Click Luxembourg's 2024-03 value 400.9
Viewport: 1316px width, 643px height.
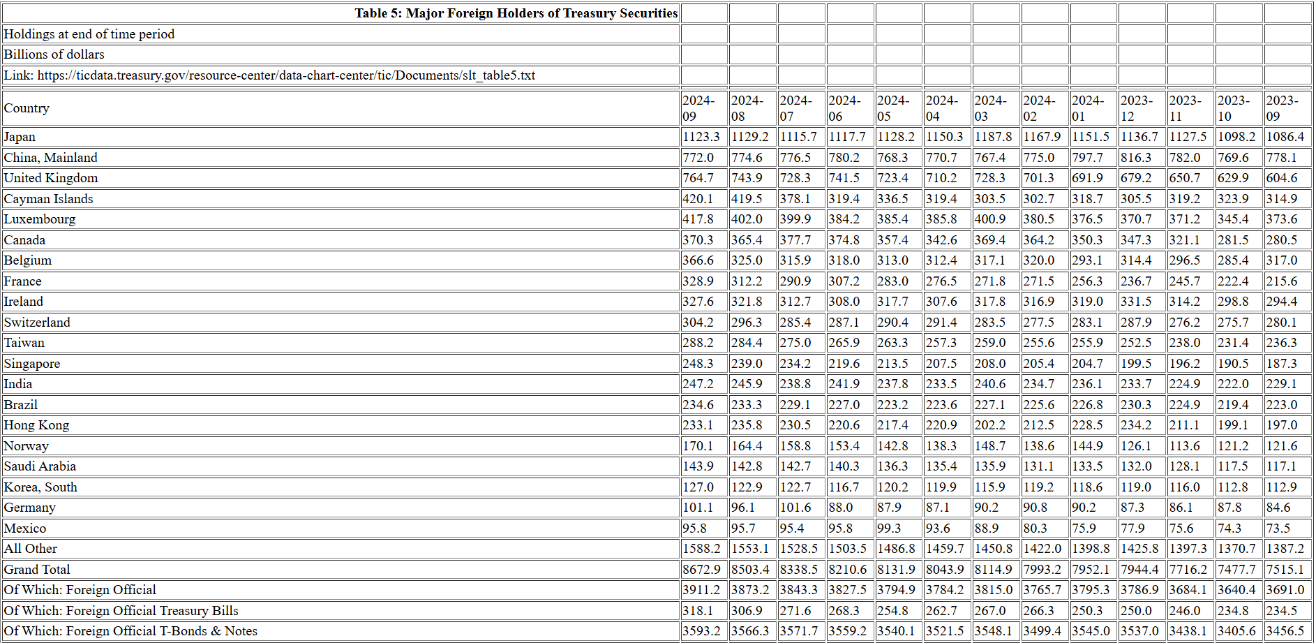[x=990, y=219]
